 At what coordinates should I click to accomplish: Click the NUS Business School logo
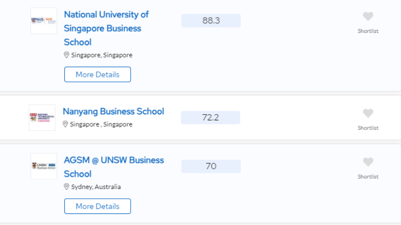tap(44, 21)
